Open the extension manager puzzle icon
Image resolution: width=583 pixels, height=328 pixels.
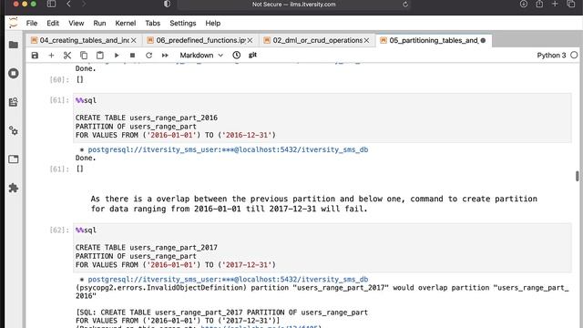(x=14, y=188)
